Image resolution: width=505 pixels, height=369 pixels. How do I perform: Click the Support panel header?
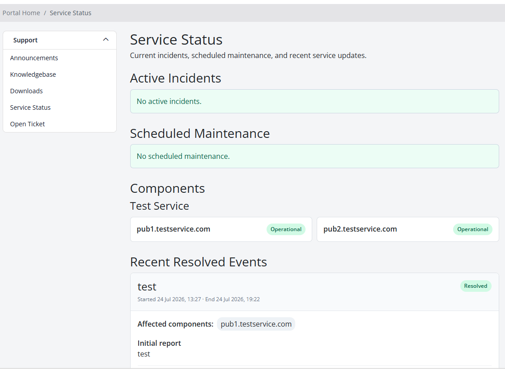[x=59, y=40]
